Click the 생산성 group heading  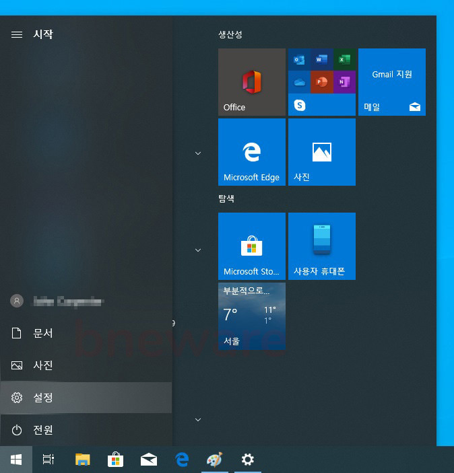click(230, 34)
